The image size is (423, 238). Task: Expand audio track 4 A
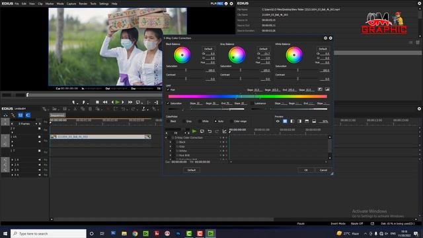click(x=12, y=175)
